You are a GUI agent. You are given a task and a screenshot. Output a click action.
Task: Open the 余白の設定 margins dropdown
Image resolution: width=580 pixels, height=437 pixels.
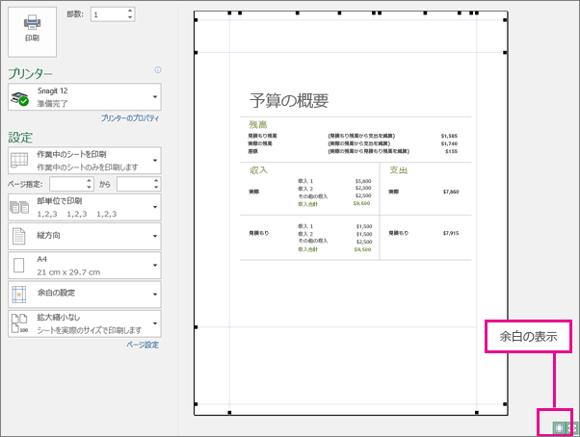click(x=85, y=295)
